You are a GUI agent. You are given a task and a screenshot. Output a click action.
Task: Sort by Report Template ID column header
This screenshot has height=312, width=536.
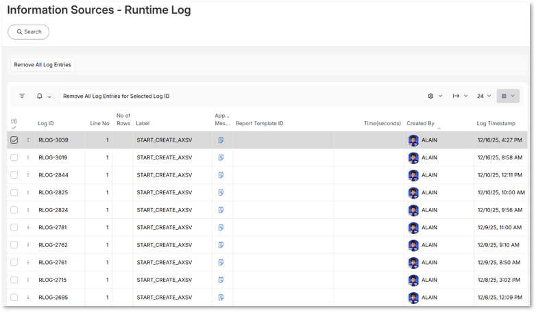[x=260, y=123]
